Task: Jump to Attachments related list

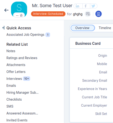Action: click(x=16, y=65)
